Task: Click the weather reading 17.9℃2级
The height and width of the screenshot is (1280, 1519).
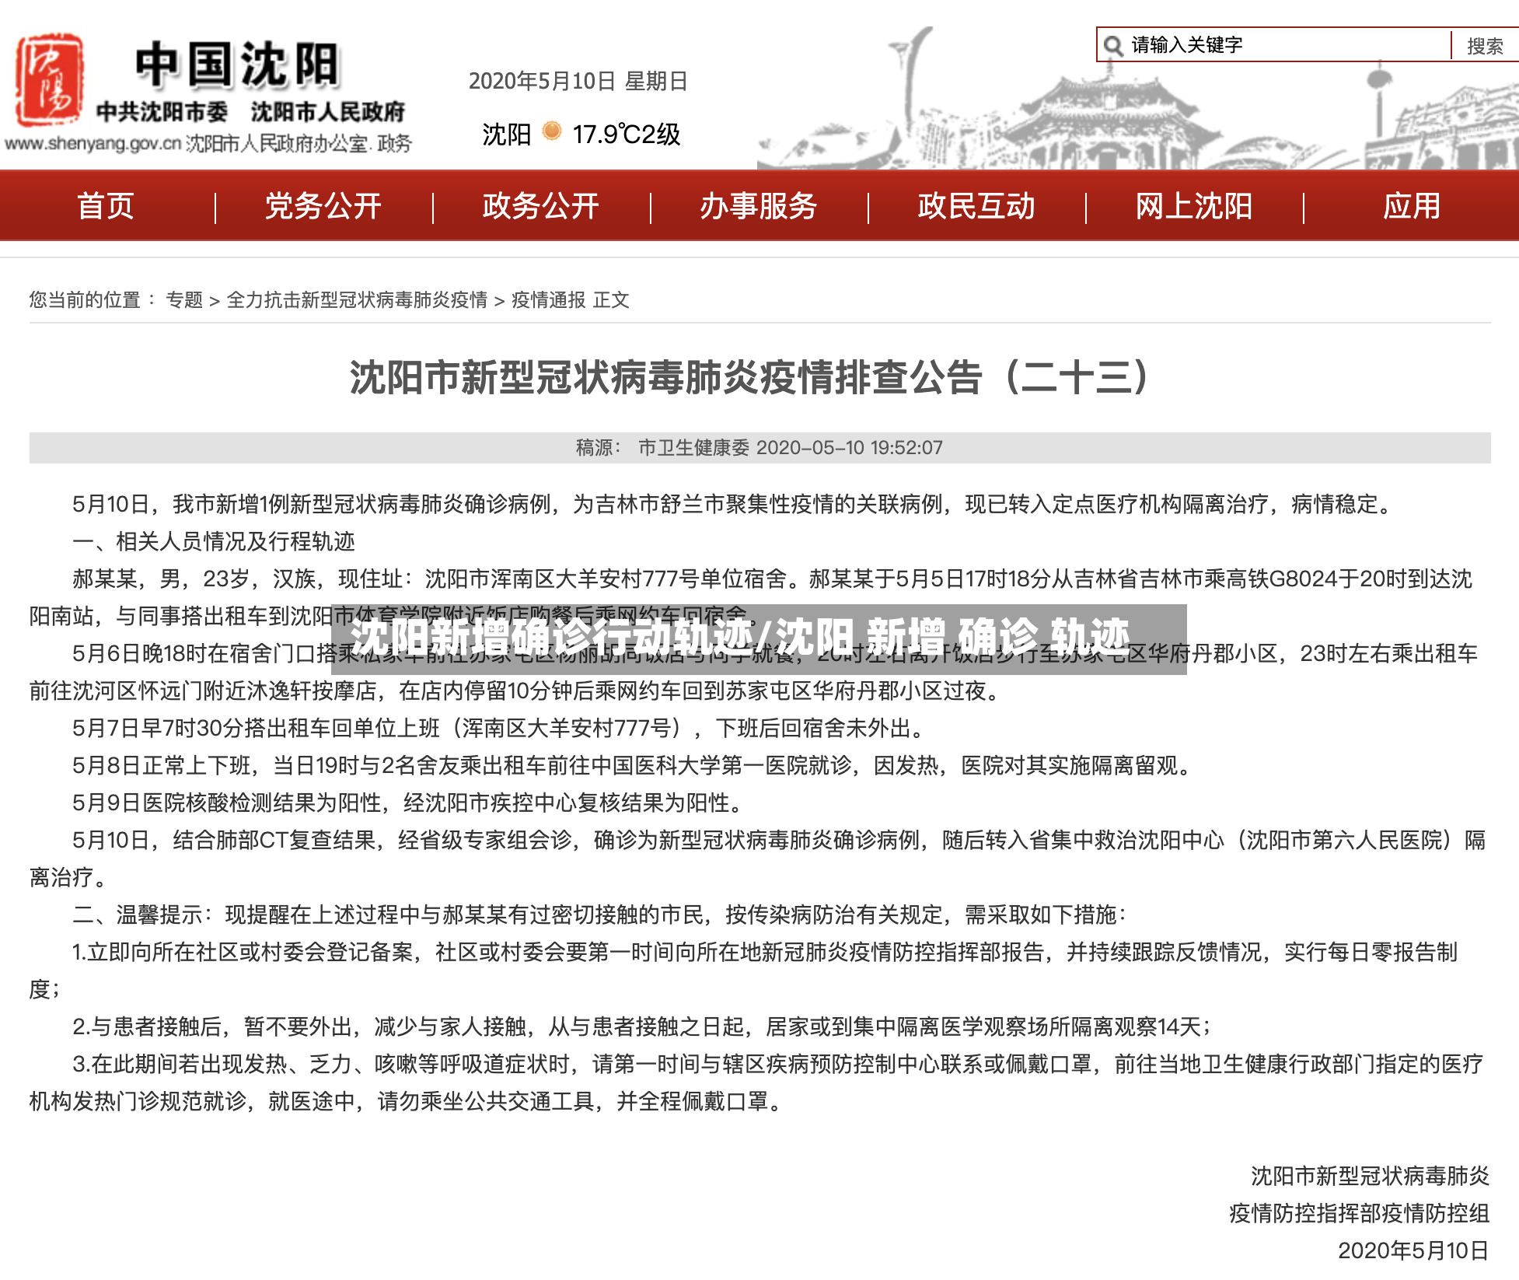Action: tap(627, 135)
